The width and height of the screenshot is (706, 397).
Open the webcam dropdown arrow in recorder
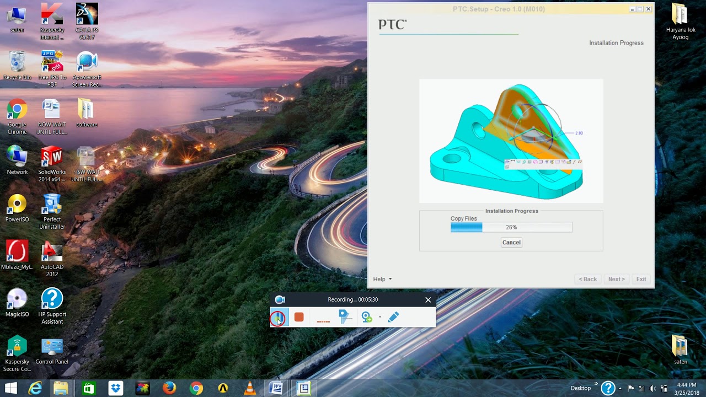coord(379,318)
